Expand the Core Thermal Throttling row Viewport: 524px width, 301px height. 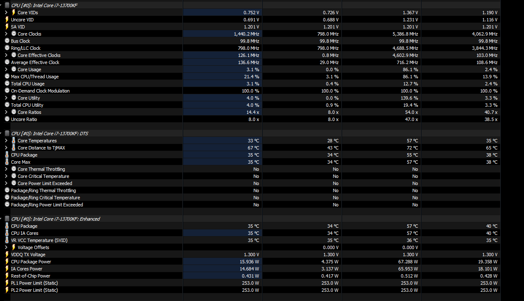(6, 169)
